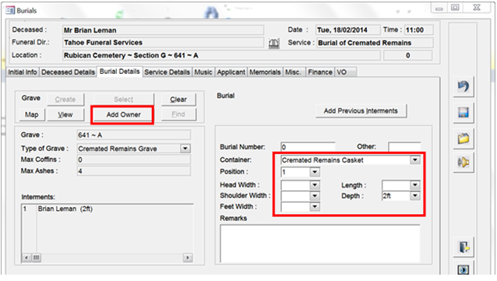Click the funeral director lookup icon
The height and width of the screenshot is (281, 497).
click(274, 43)
